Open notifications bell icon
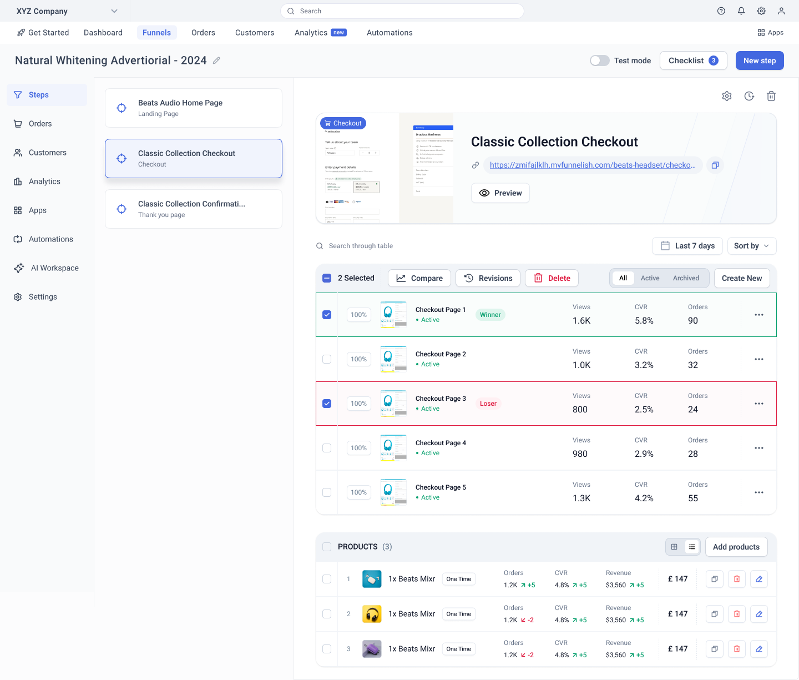 pyautogui.click(x=741, y=11)
